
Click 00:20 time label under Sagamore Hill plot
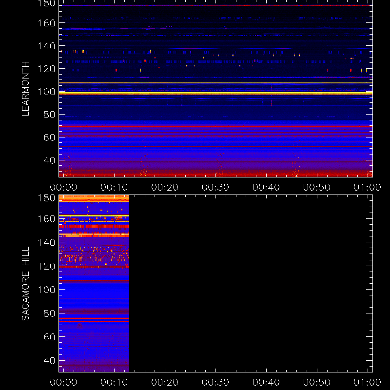pos(165,382)
